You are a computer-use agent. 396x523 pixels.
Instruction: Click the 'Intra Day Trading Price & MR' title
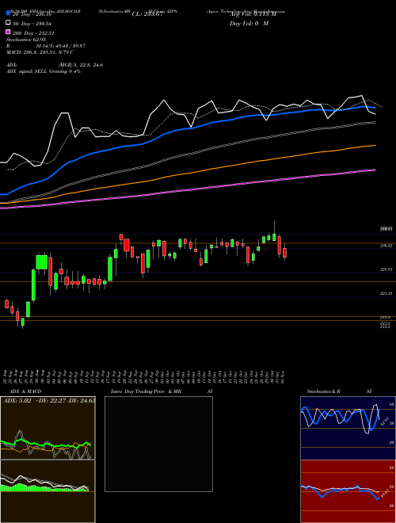coord(146,391)
